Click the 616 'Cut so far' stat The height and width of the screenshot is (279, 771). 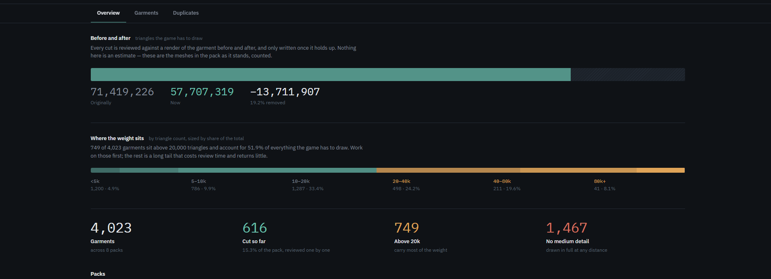click(255, 228)
